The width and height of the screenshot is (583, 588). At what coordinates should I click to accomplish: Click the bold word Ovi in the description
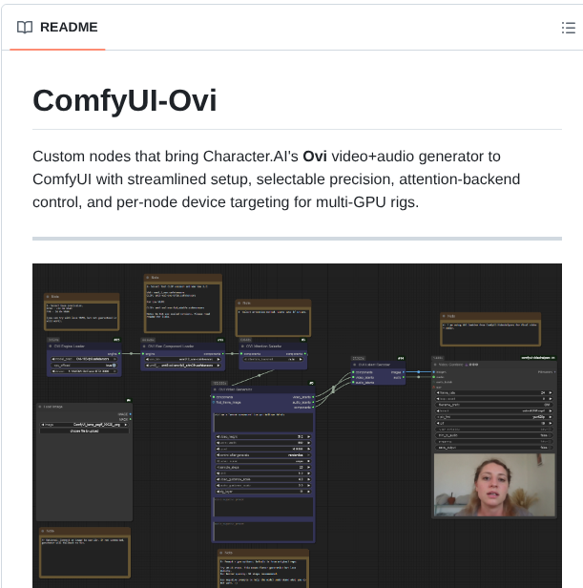pos(315,157)
